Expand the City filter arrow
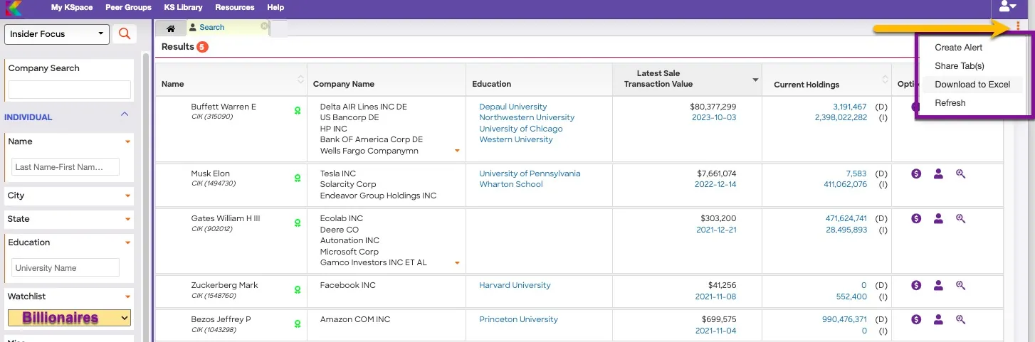 coord(128,196)
